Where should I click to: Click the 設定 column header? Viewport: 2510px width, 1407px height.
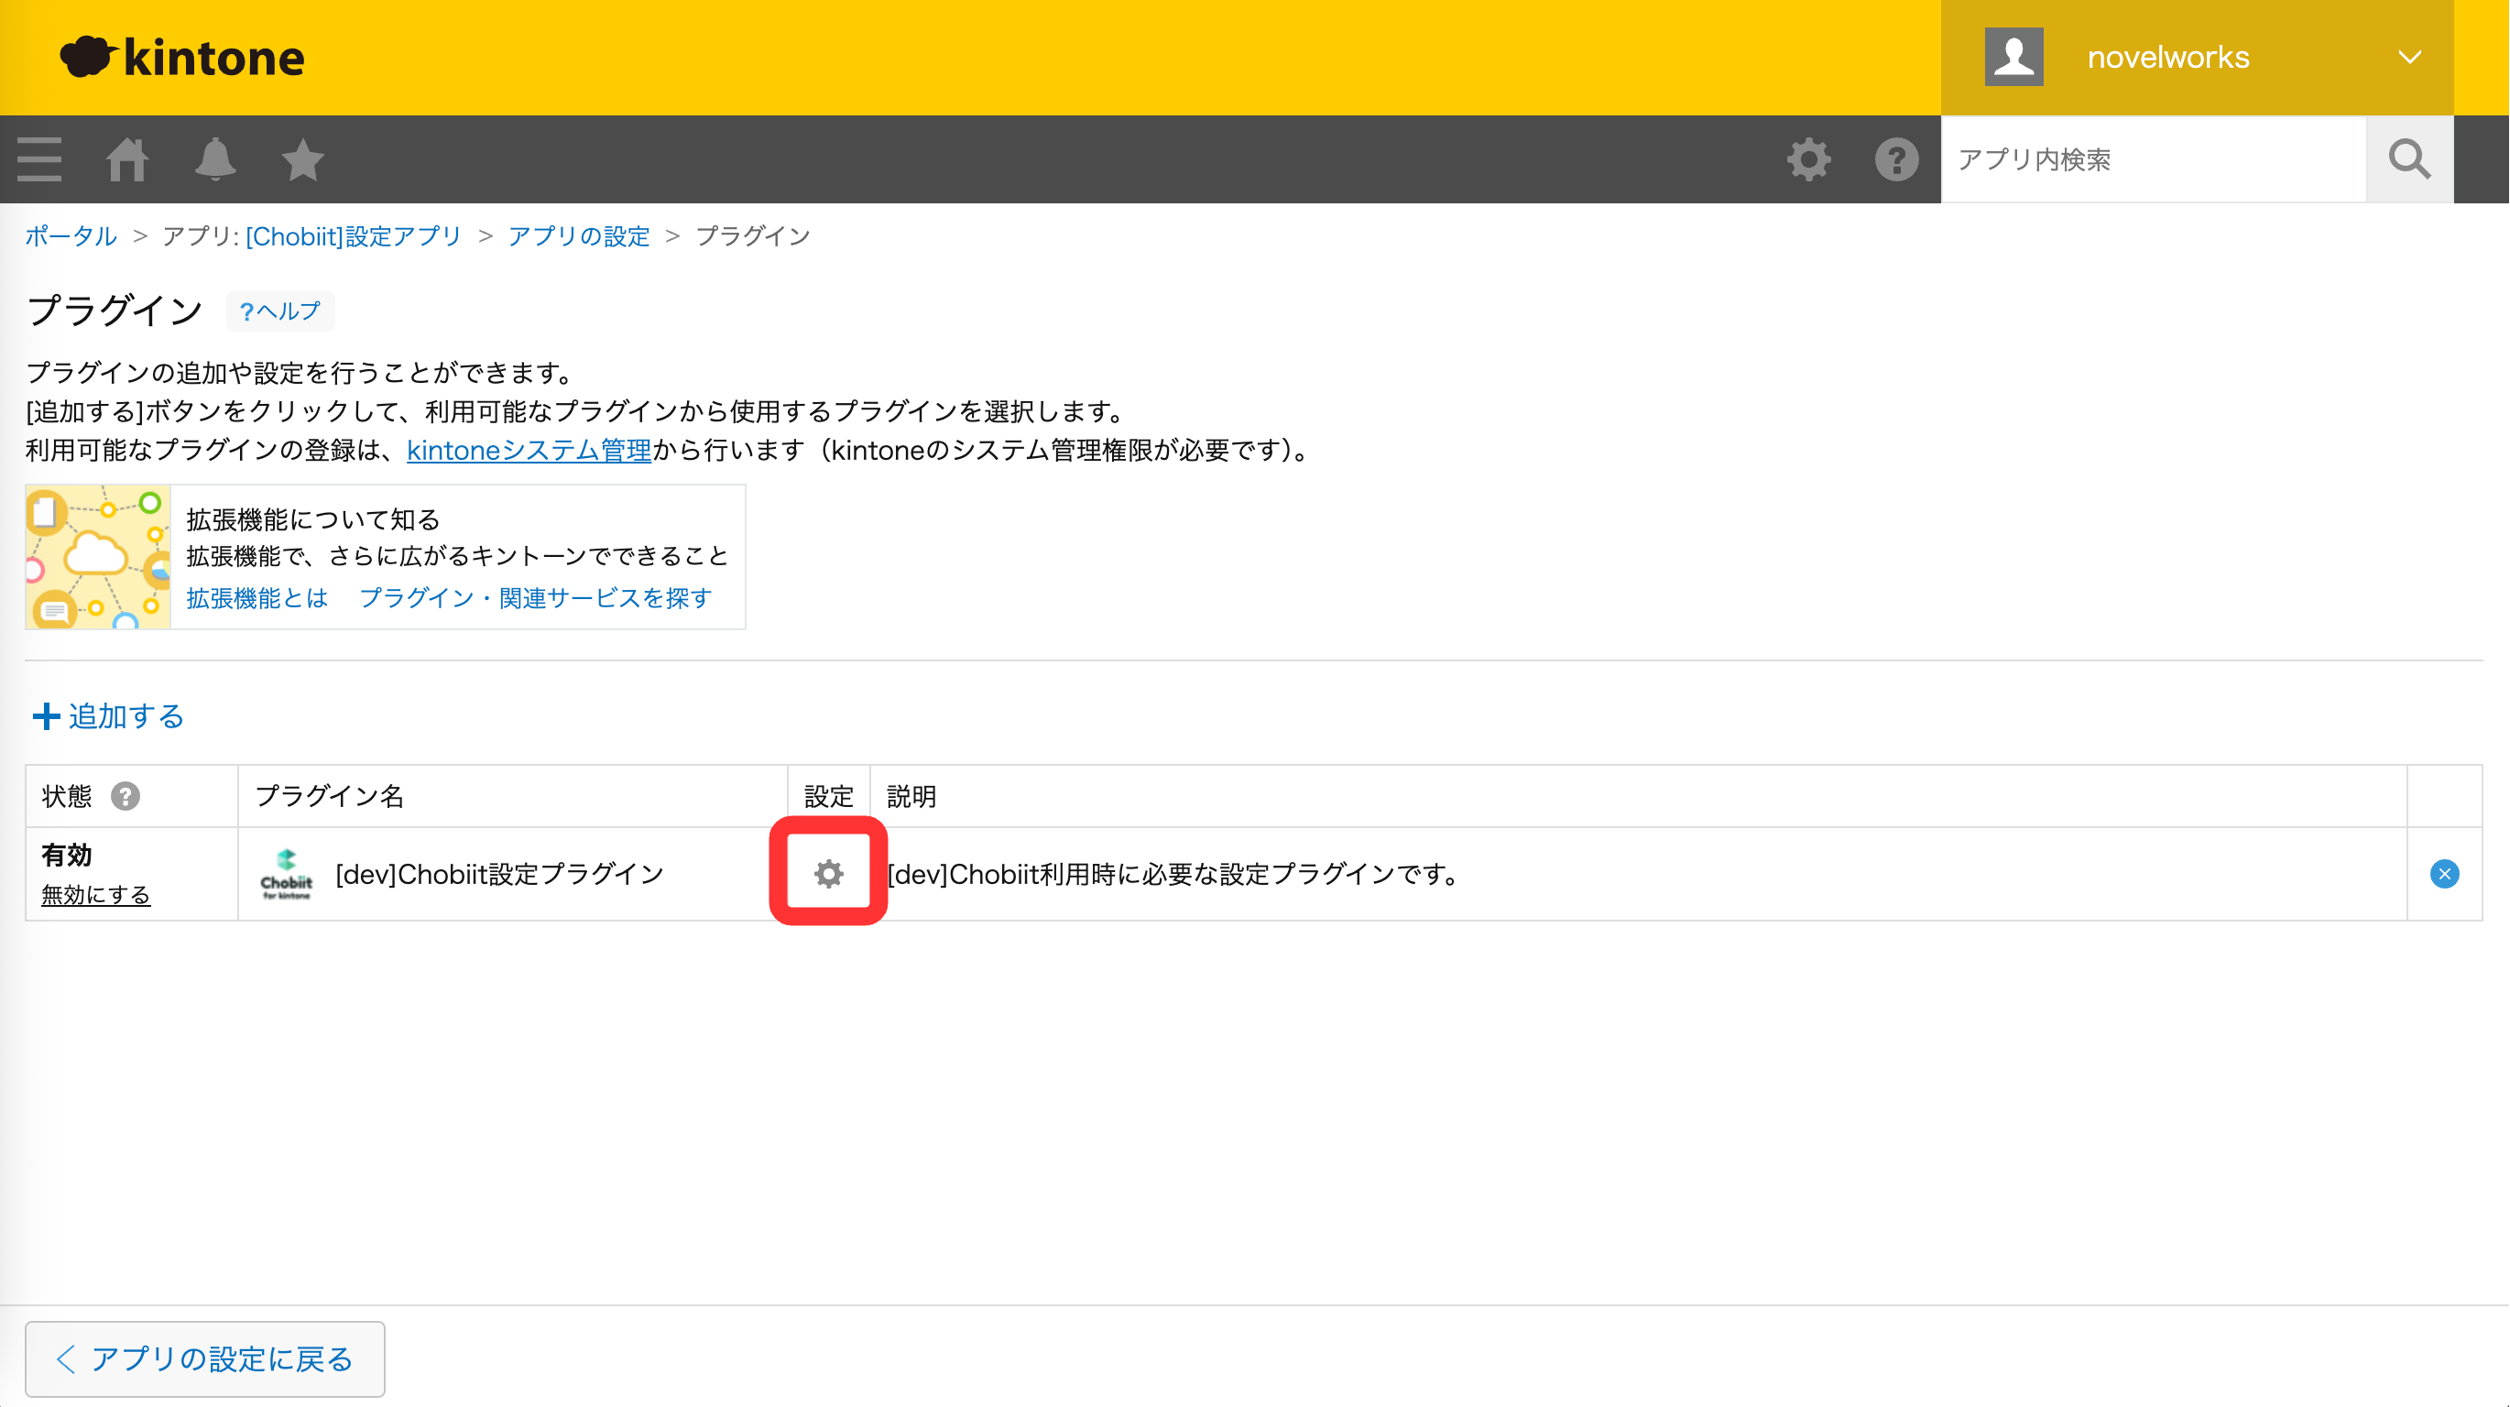point(828,796)
